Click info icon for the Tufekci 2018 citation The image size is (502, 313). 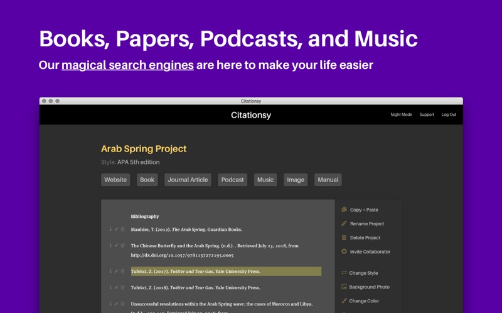coord(110,287)
